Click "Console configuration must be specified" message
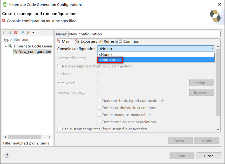Image resolution: width=225 pixels, height=164 pixels. 42,21
